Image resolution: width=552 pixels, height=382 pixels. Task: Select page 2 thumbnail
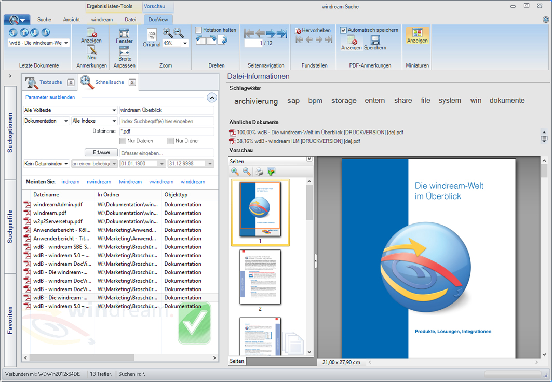tap(260, 277)
